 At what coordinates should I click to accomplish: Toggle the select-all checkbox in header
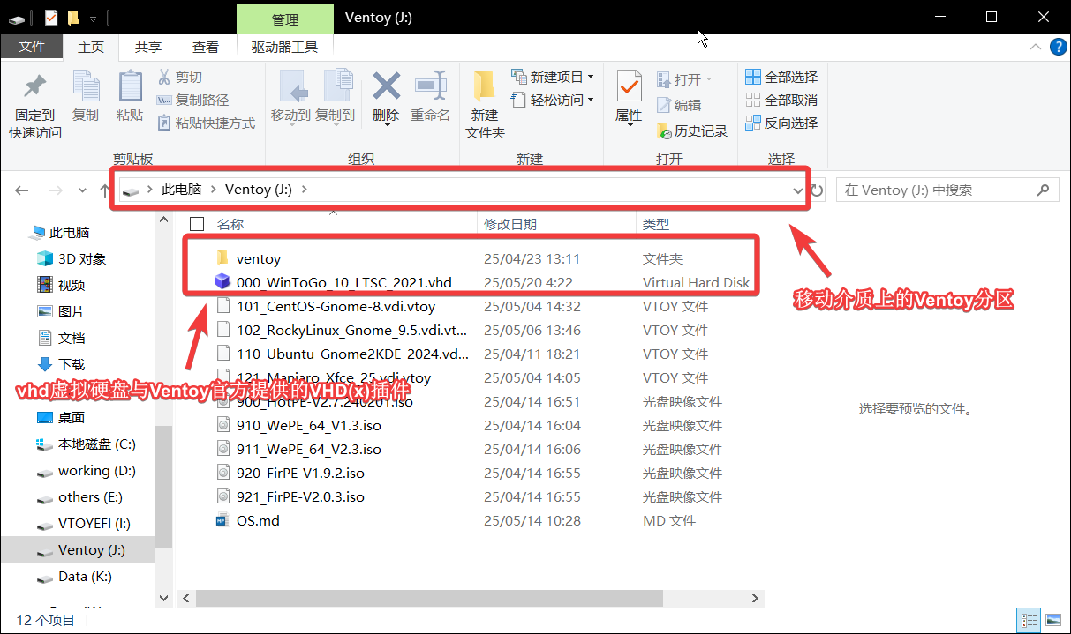(197, 224)
